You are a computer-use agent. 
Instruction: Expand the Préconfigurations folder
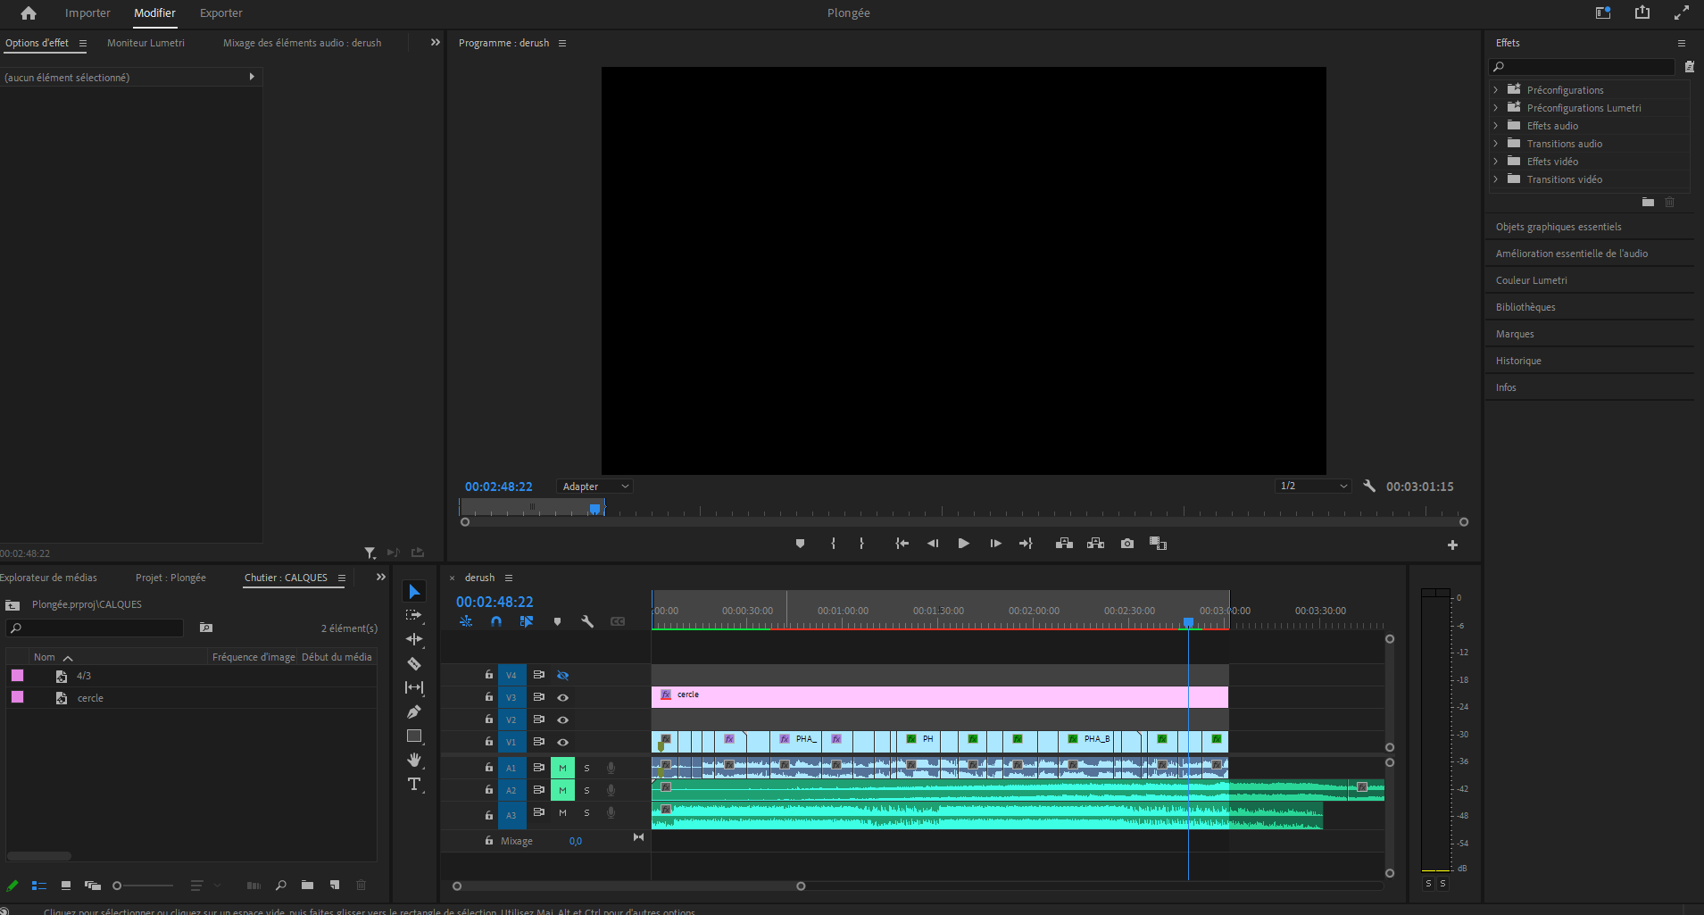pyautogui.click(x=1496, y=90)
